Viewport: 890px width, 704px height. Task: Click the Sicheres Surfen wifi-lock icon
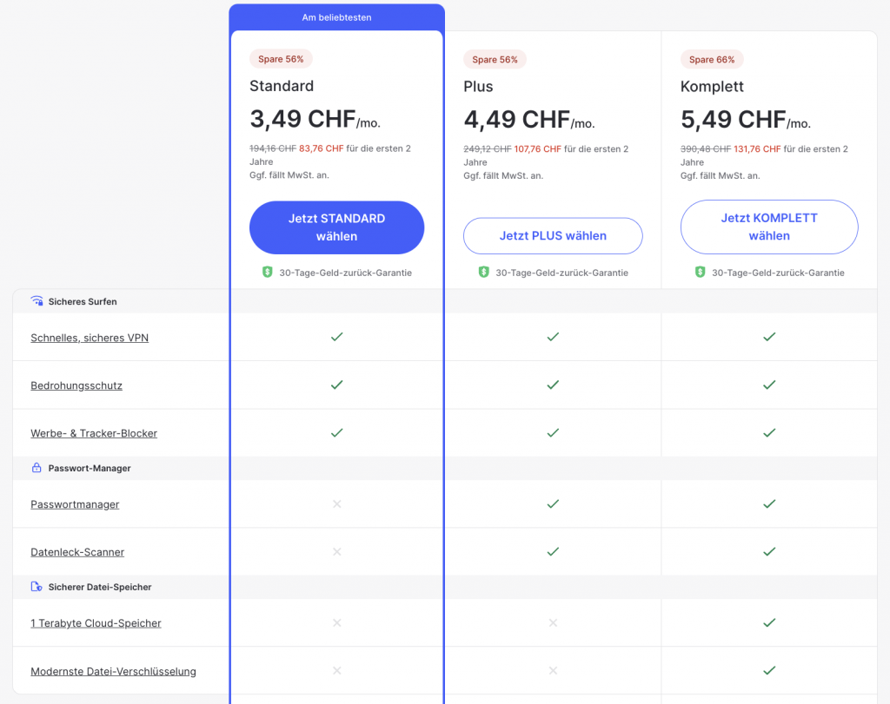37,301
